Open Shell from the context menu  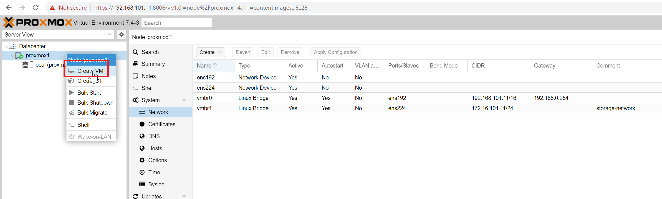(91, 125)
